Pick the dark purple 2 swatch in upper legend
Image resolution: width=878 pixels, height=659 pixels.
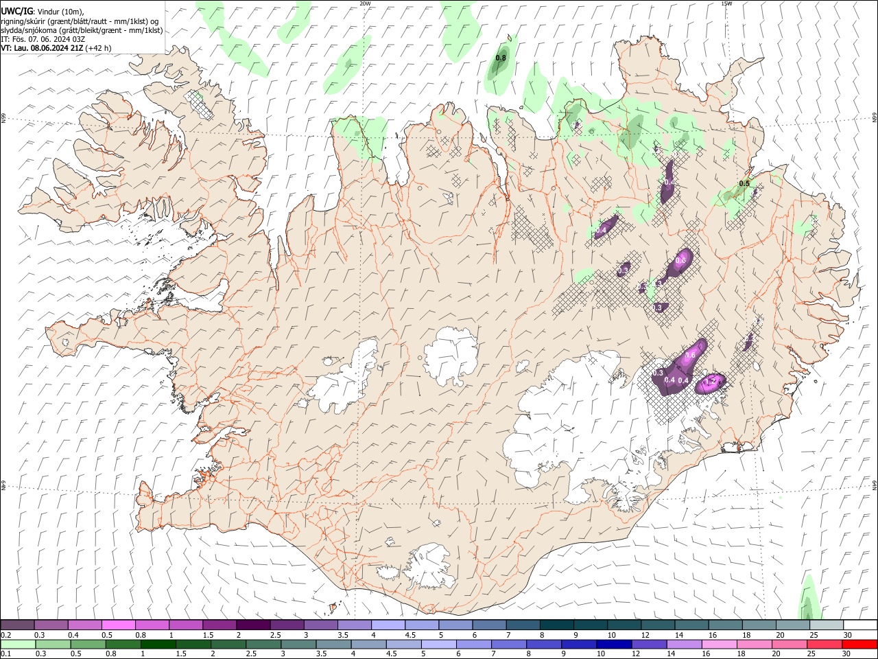coord(252,625)
